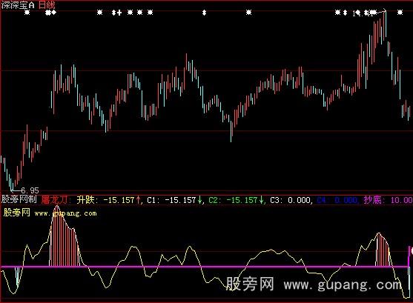Click the leftmost star marker atop chart
Image resolution: width=413 pixels, height=303 pixels.
[27, 13]
